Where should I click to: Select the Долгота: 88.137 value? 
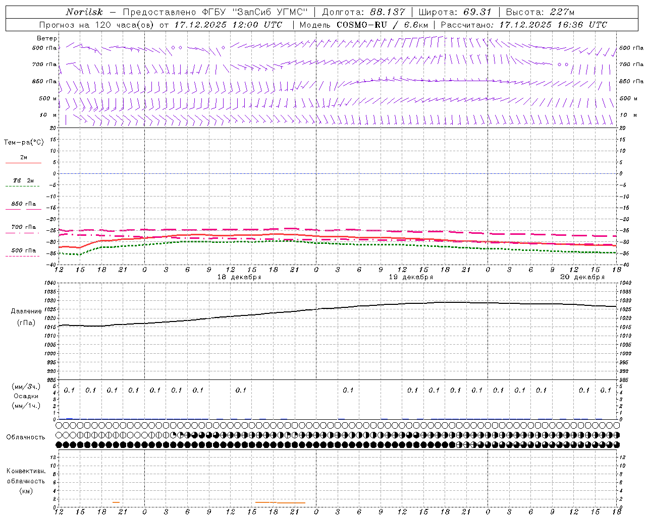click(x=363, y=12)
